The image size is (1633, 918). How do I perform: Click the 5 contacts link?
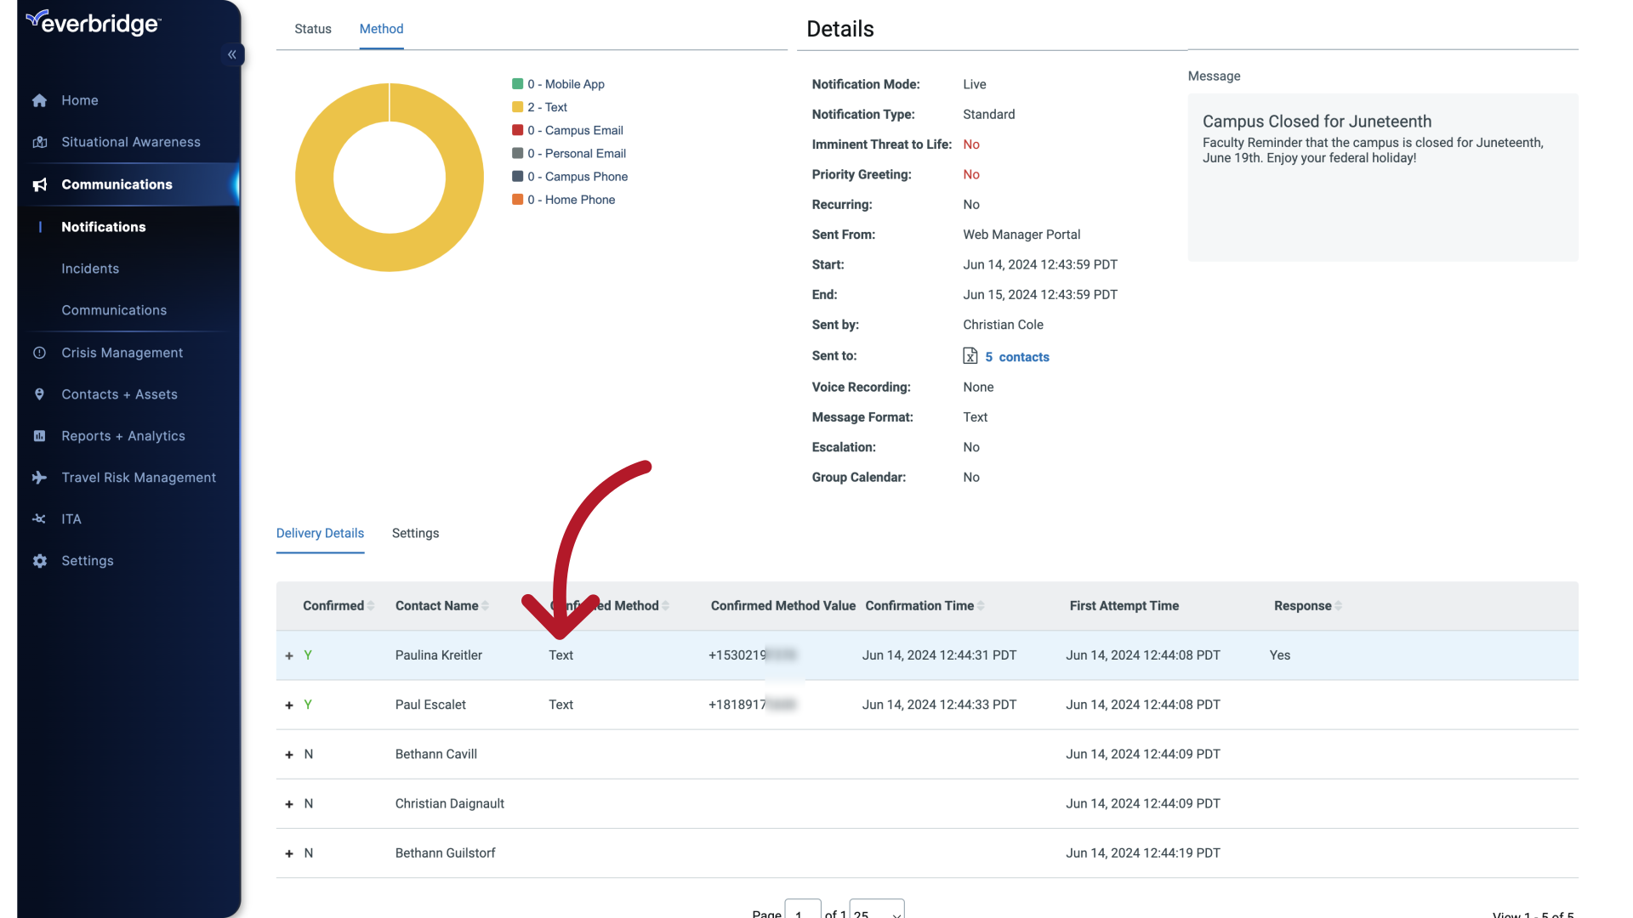pos(1017,356)
